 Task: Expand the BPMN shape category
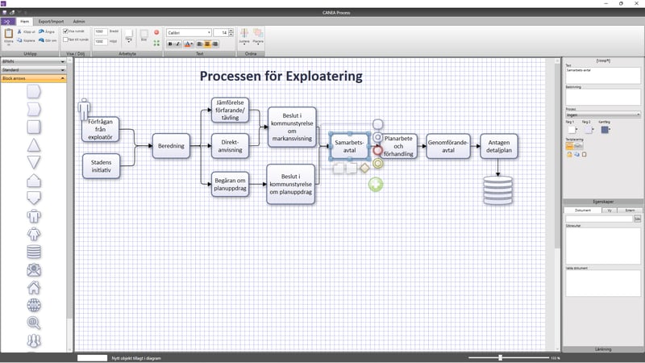tap(33, 61)
